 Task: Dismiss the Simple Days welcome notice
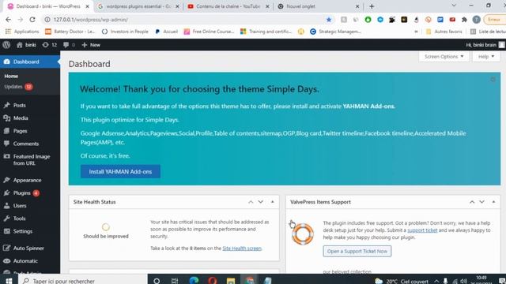click(493, 79)
